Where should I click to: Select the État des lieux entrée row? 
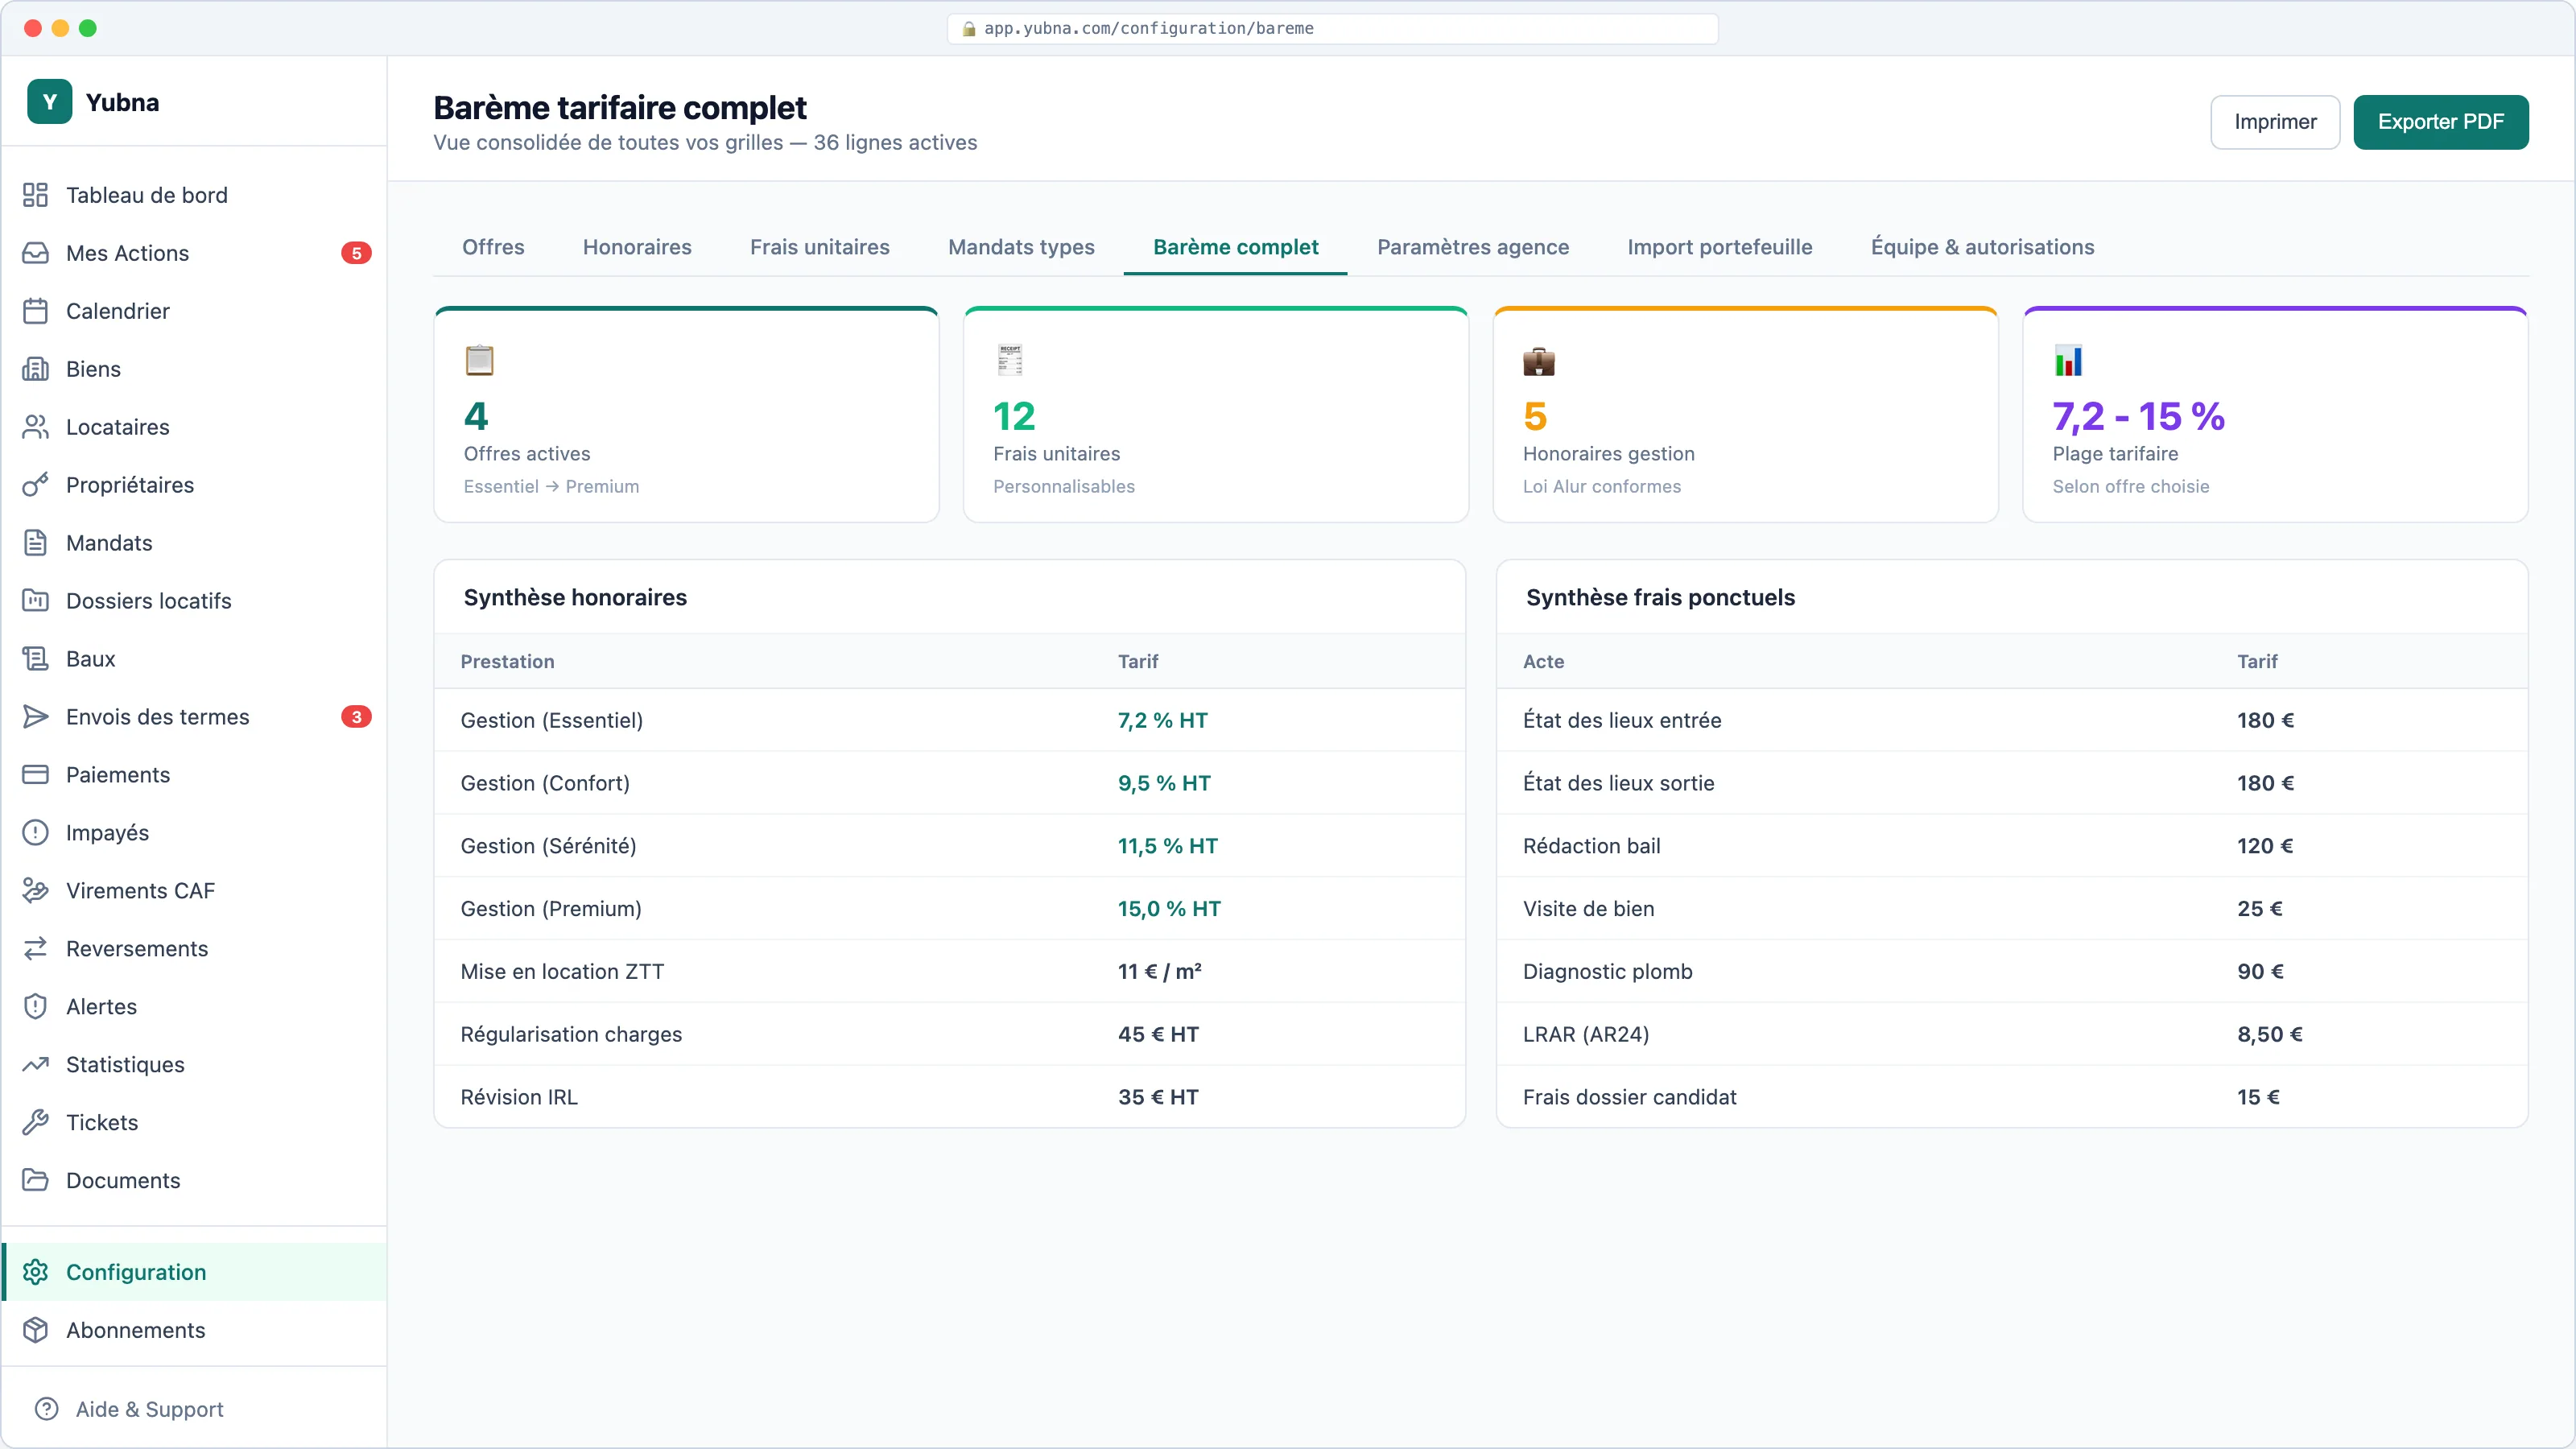click(2012, 721)
